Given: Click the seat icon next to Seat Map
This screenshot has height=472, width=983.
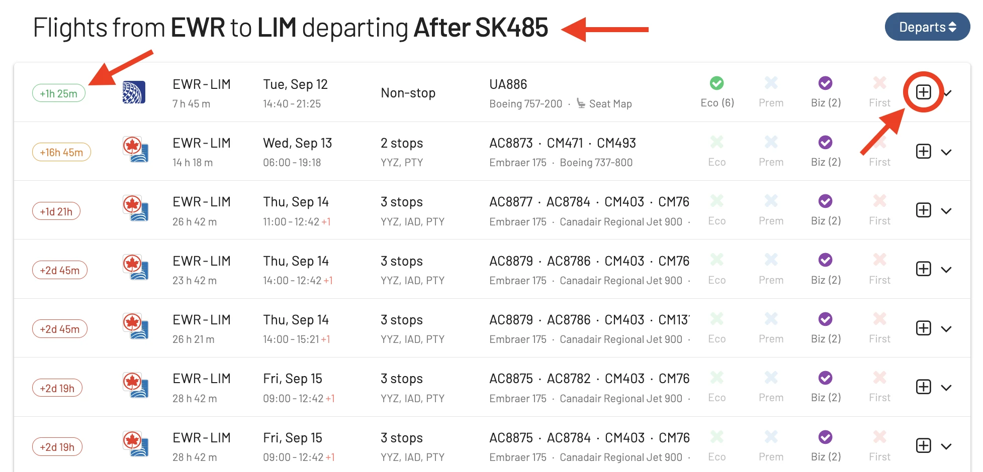Looking at the screenshot, I should point(581,103).
